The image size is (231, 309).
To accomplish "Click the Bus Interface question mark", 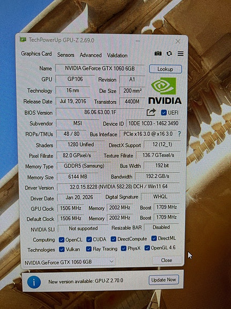I will tap(179, 134).
